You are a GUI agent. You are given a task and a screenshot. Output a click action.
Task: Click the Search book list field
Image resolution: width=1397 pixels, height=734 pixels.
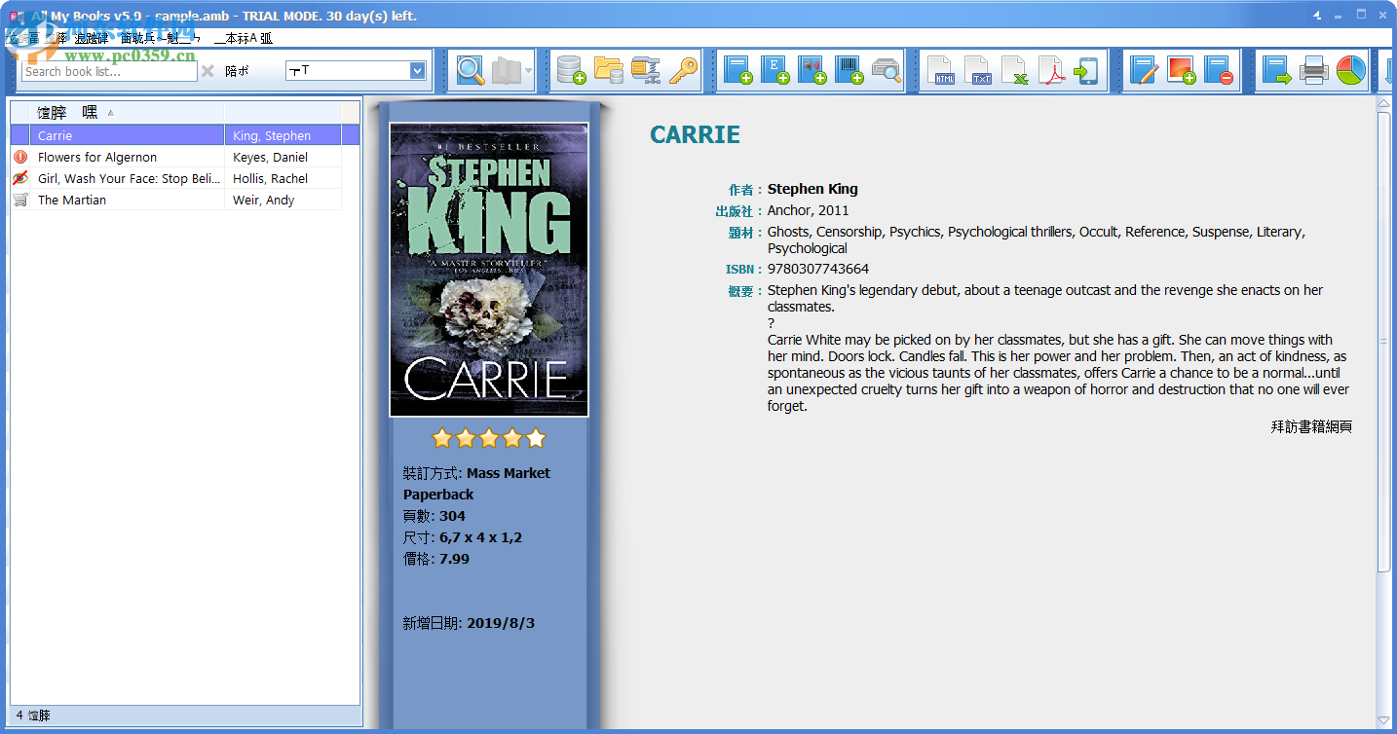coord(109,71)
